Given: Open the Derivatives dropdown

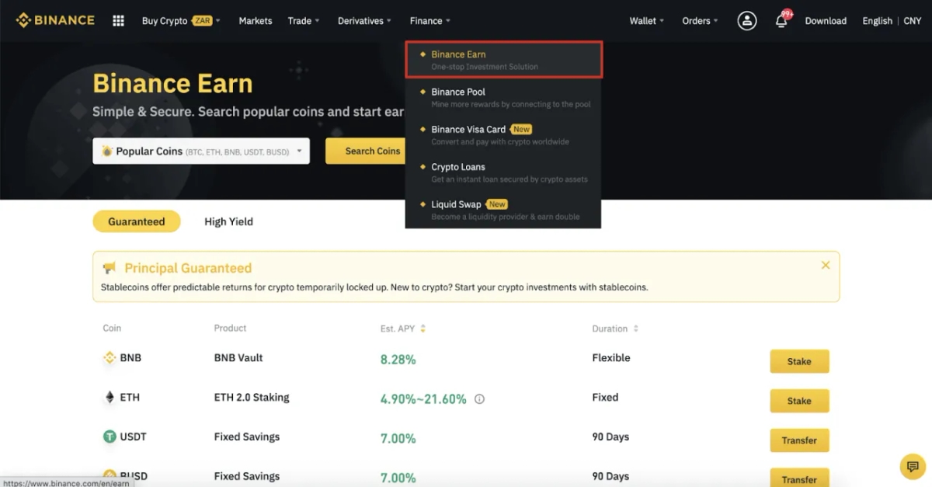Looking at the screenshot, I should pyautogui.click(x=363, y=21).
